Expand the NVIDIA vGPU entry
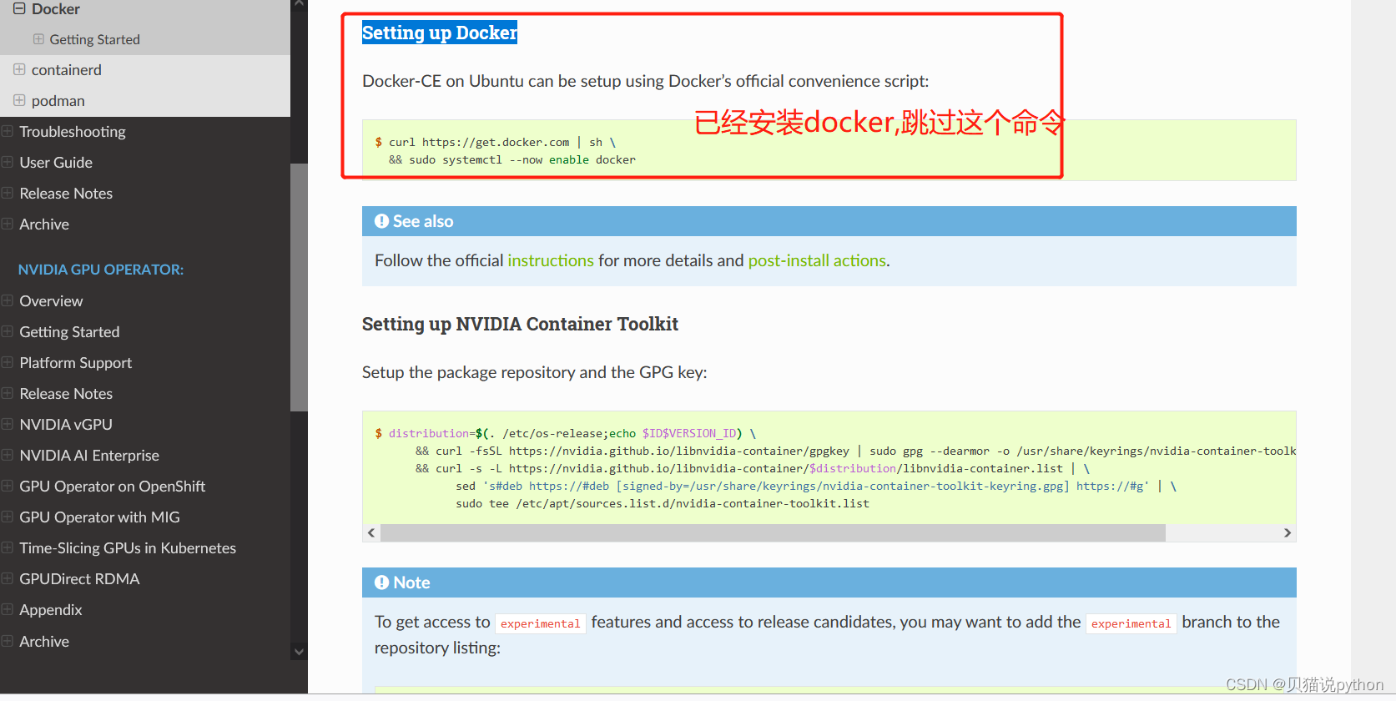Screen dimensions: 1396x701 [8, 424]
